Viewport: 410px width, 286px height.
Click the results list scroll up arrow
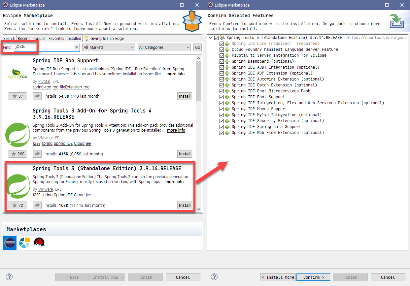198,58
